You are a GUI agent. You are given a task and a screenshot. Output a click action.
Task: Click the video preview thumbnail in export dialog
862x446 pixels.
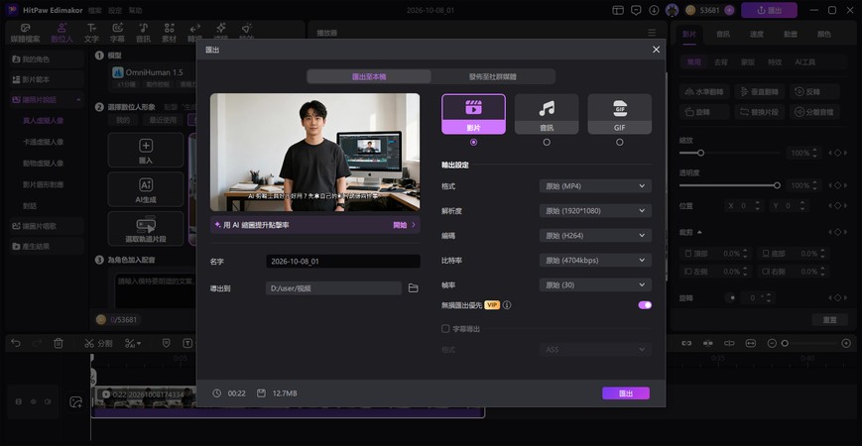[x=315, y=153]
